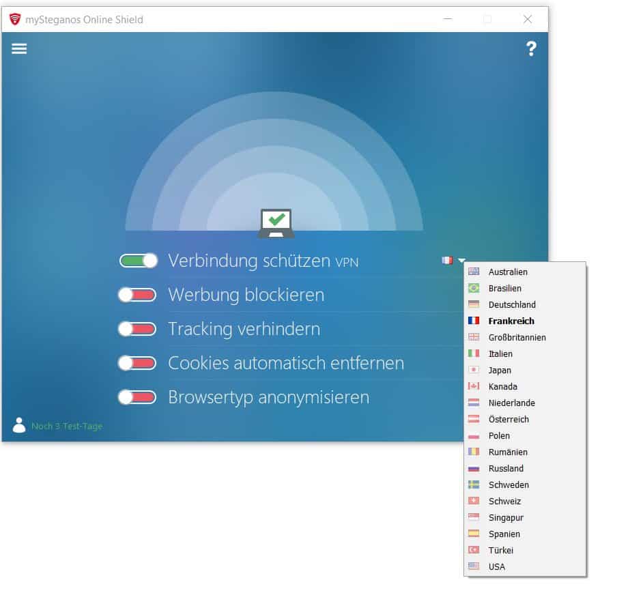Click the protected laptop checkmark icon

point(276,224)
